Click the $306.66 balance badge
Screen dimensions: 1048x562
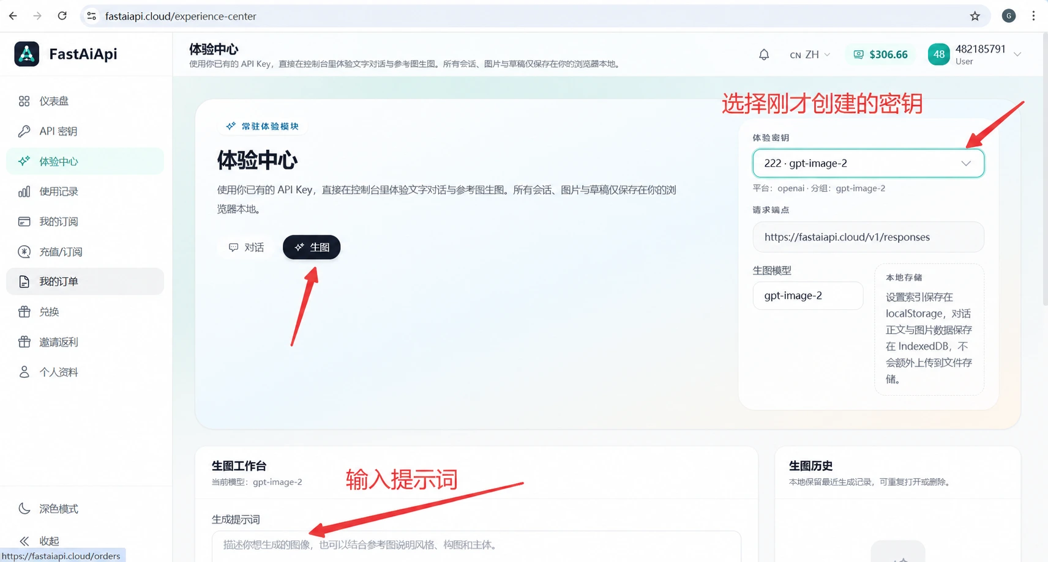[880, 54]
